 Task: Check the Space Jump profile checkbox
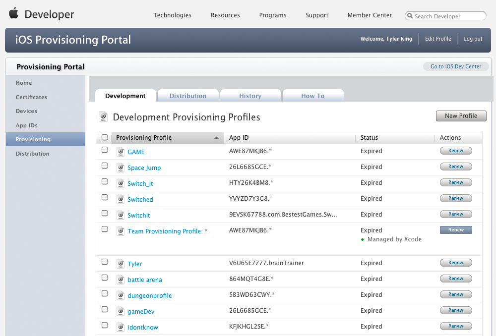click(x=105, y=166)
